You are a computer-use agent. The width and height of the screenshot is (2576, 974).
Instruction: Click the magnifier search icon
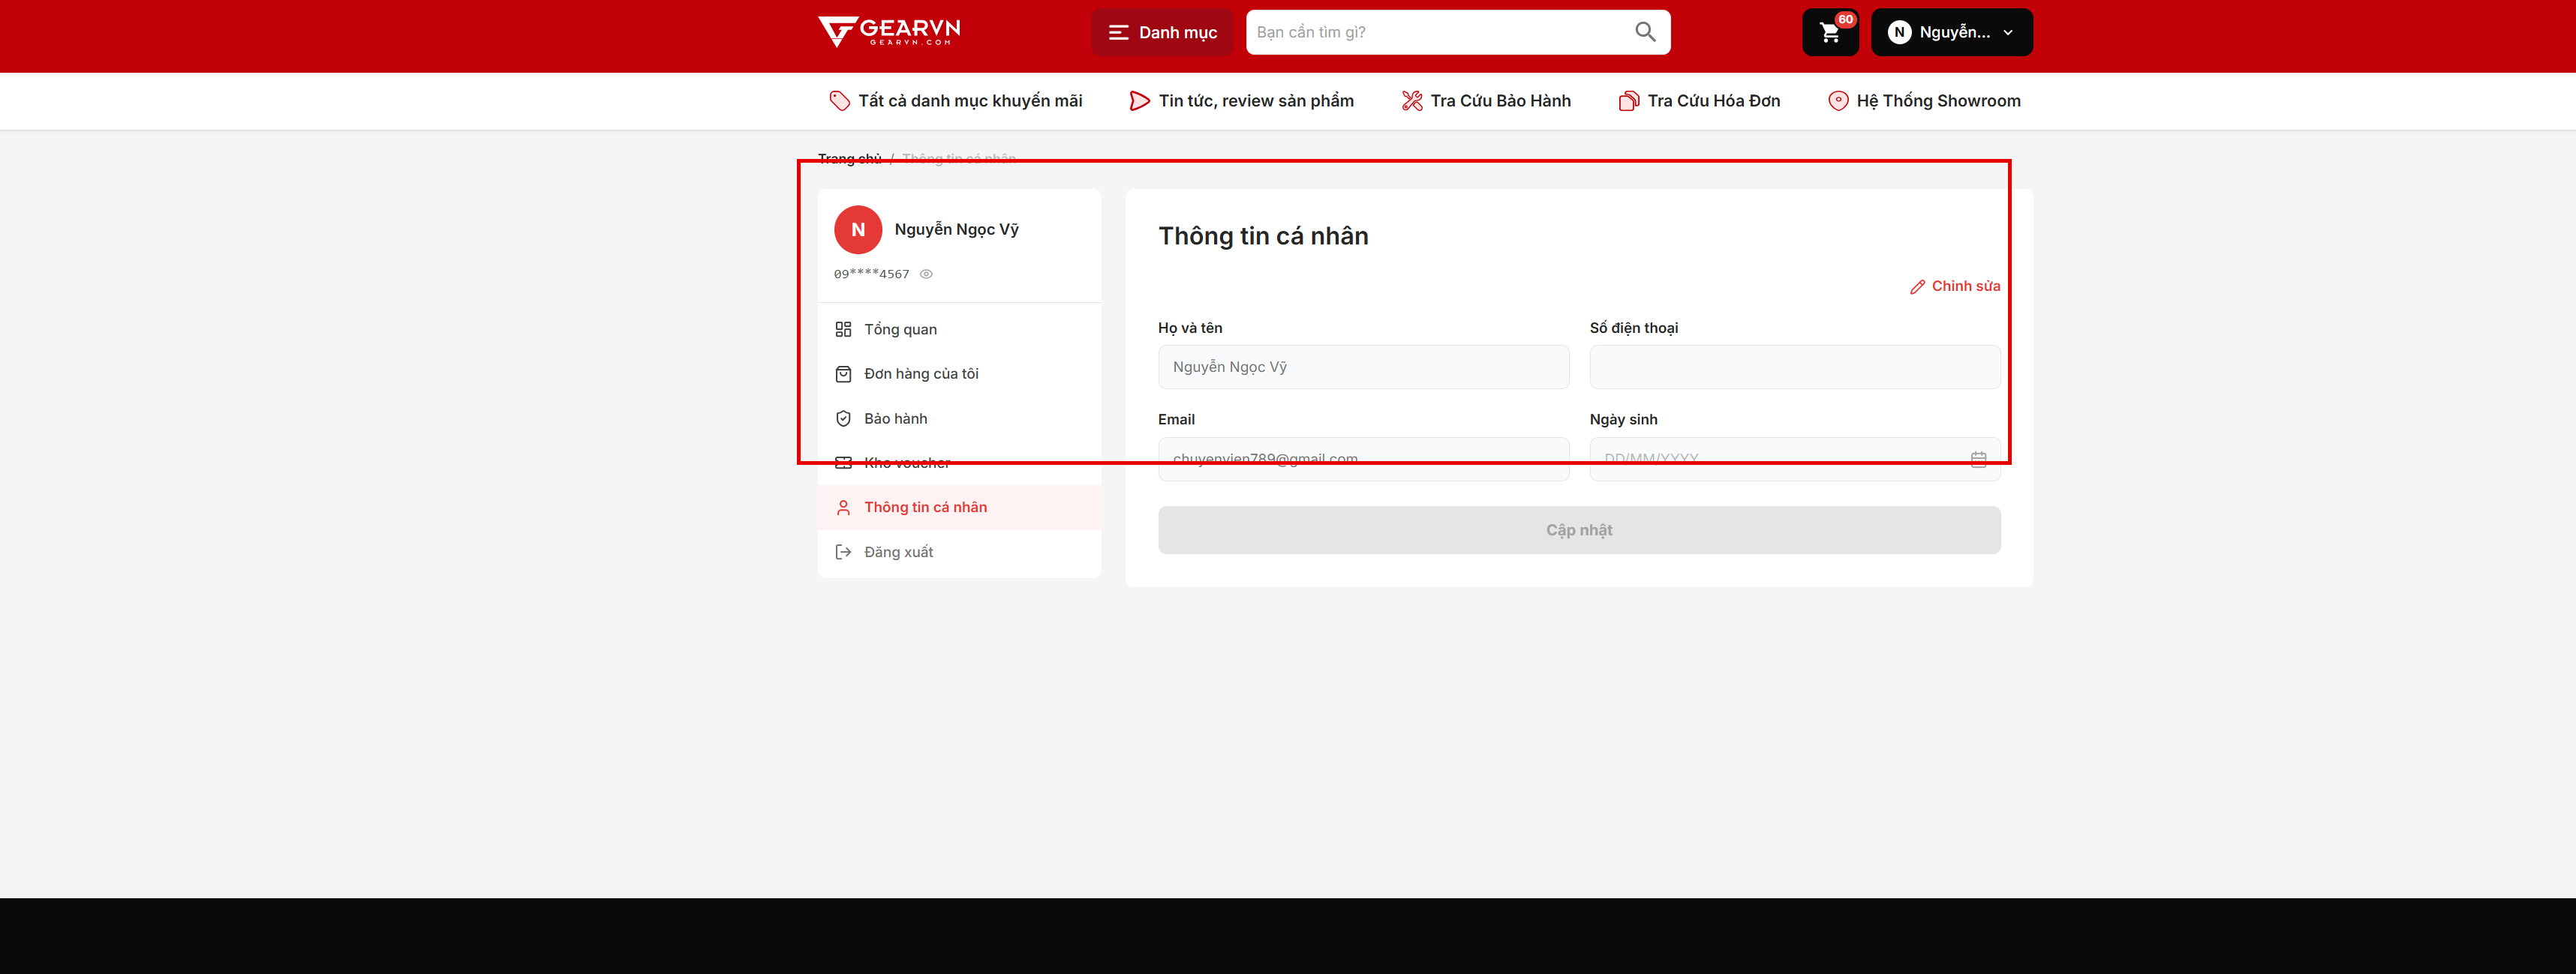1645,32
